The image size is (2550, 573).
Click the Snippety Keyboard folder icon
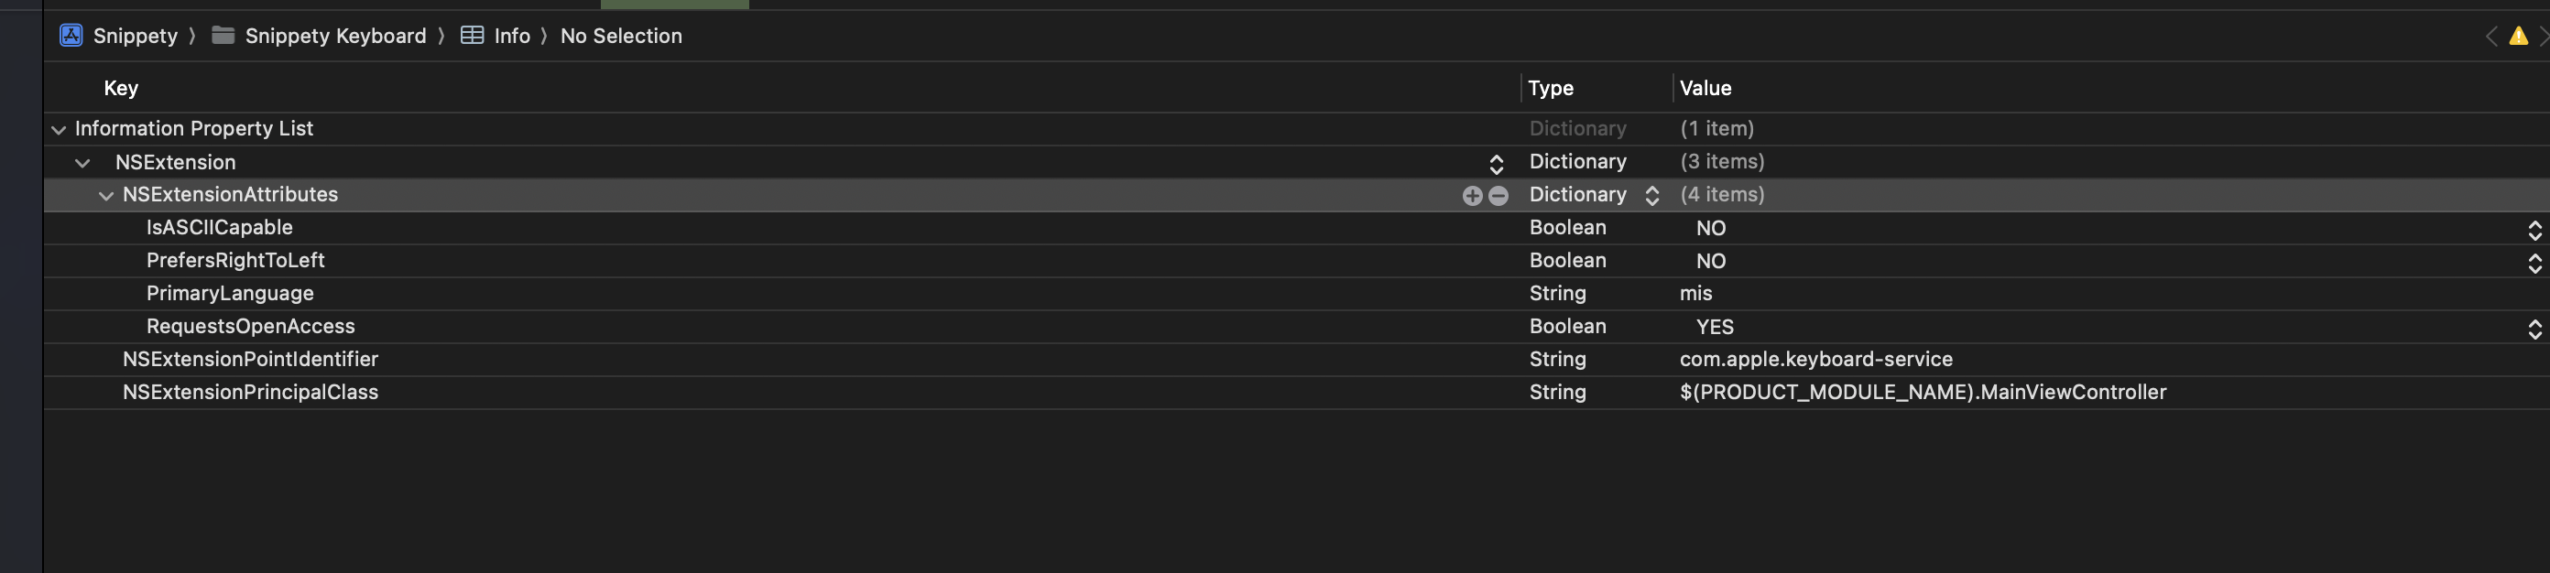point(223,36)
